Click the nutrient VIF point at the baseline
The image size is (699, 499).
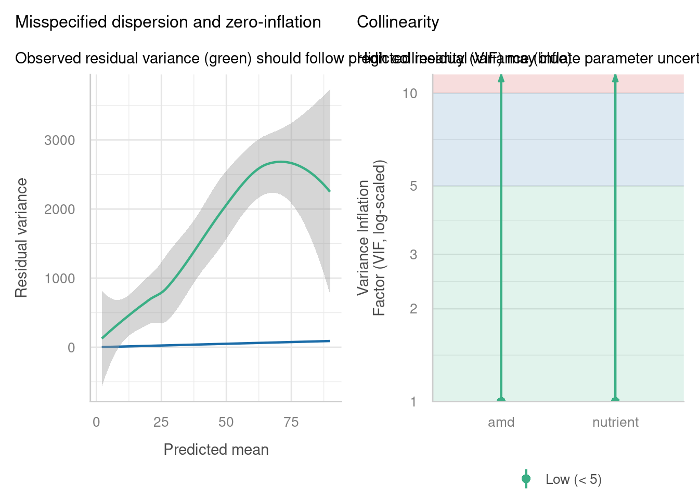[615, 401]
